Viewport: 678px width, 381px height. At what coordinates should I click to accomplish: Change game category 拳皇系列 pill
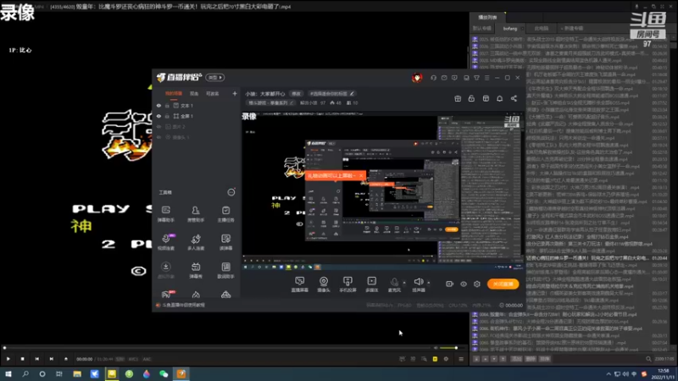pos(271,102)
